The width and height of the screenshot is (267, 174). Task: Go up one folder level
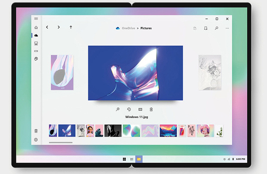[71, 27]
